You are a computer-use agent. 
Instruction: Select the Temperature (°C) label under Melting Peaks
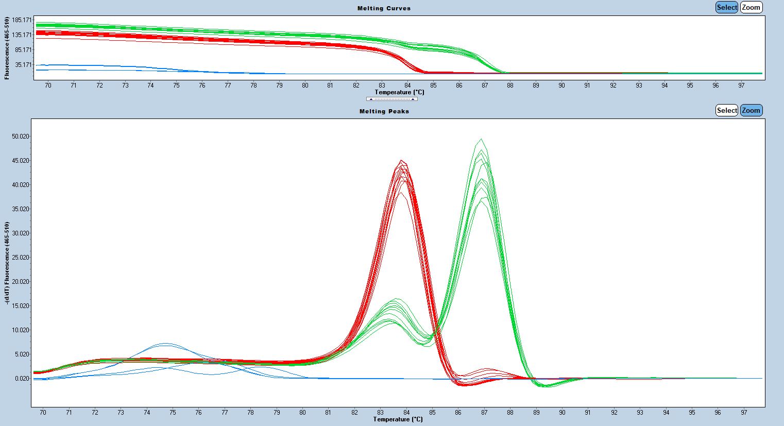(398, 419)
